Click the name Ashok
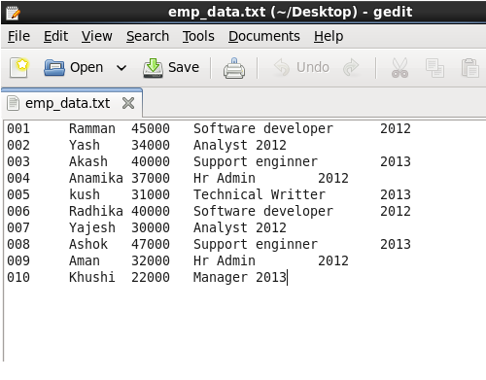Image resolution: width=486 pixels, height=380 pixels. pos(88,244)
